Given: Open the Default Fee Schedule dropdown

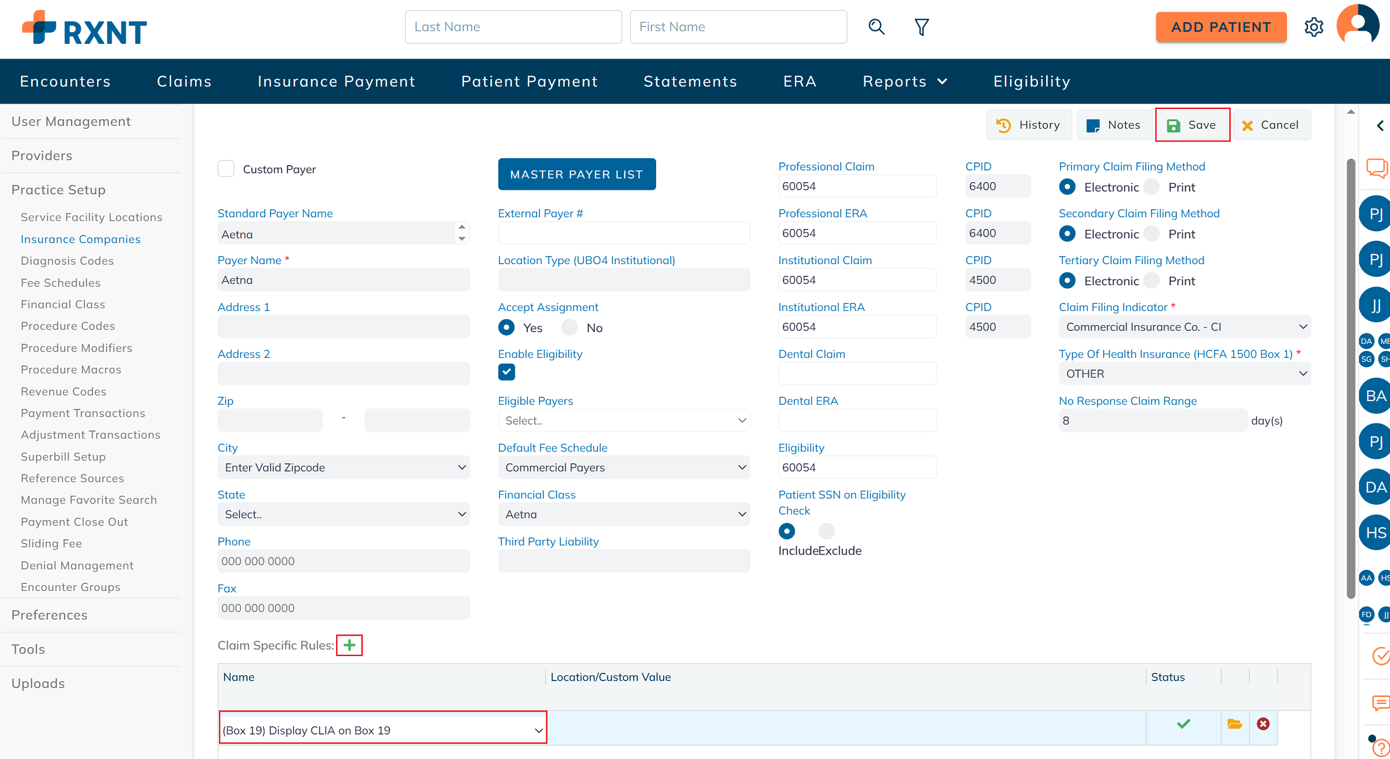Looking at the screenshot, I should pyautogui.click(x=623, y=467).
